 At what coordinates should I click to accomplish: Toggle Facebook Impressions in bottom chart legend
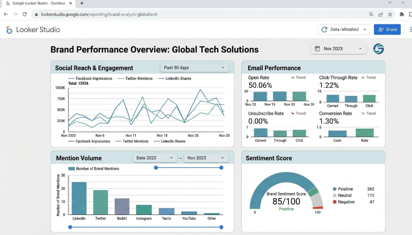click(89, 141)
